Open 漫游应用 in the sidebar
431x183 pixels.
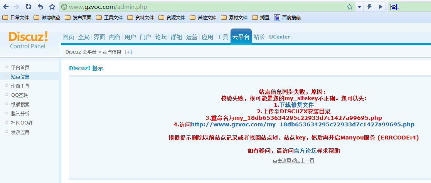tap(20, 133)
